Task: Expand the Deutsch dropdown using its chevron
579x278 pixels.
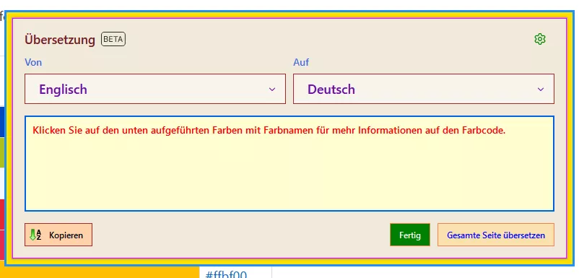Action: click(541, 89)
